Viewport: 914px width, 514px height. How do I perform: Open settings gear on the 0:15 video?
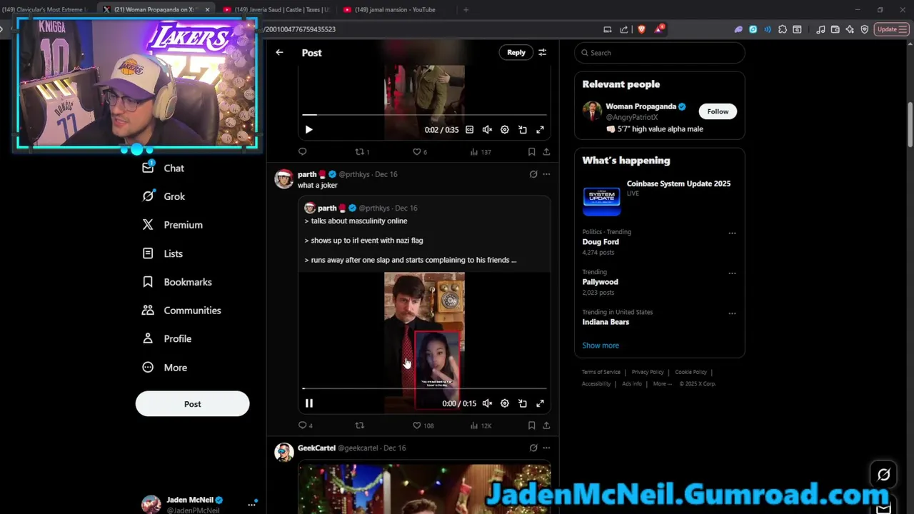[x=505, y=403]
